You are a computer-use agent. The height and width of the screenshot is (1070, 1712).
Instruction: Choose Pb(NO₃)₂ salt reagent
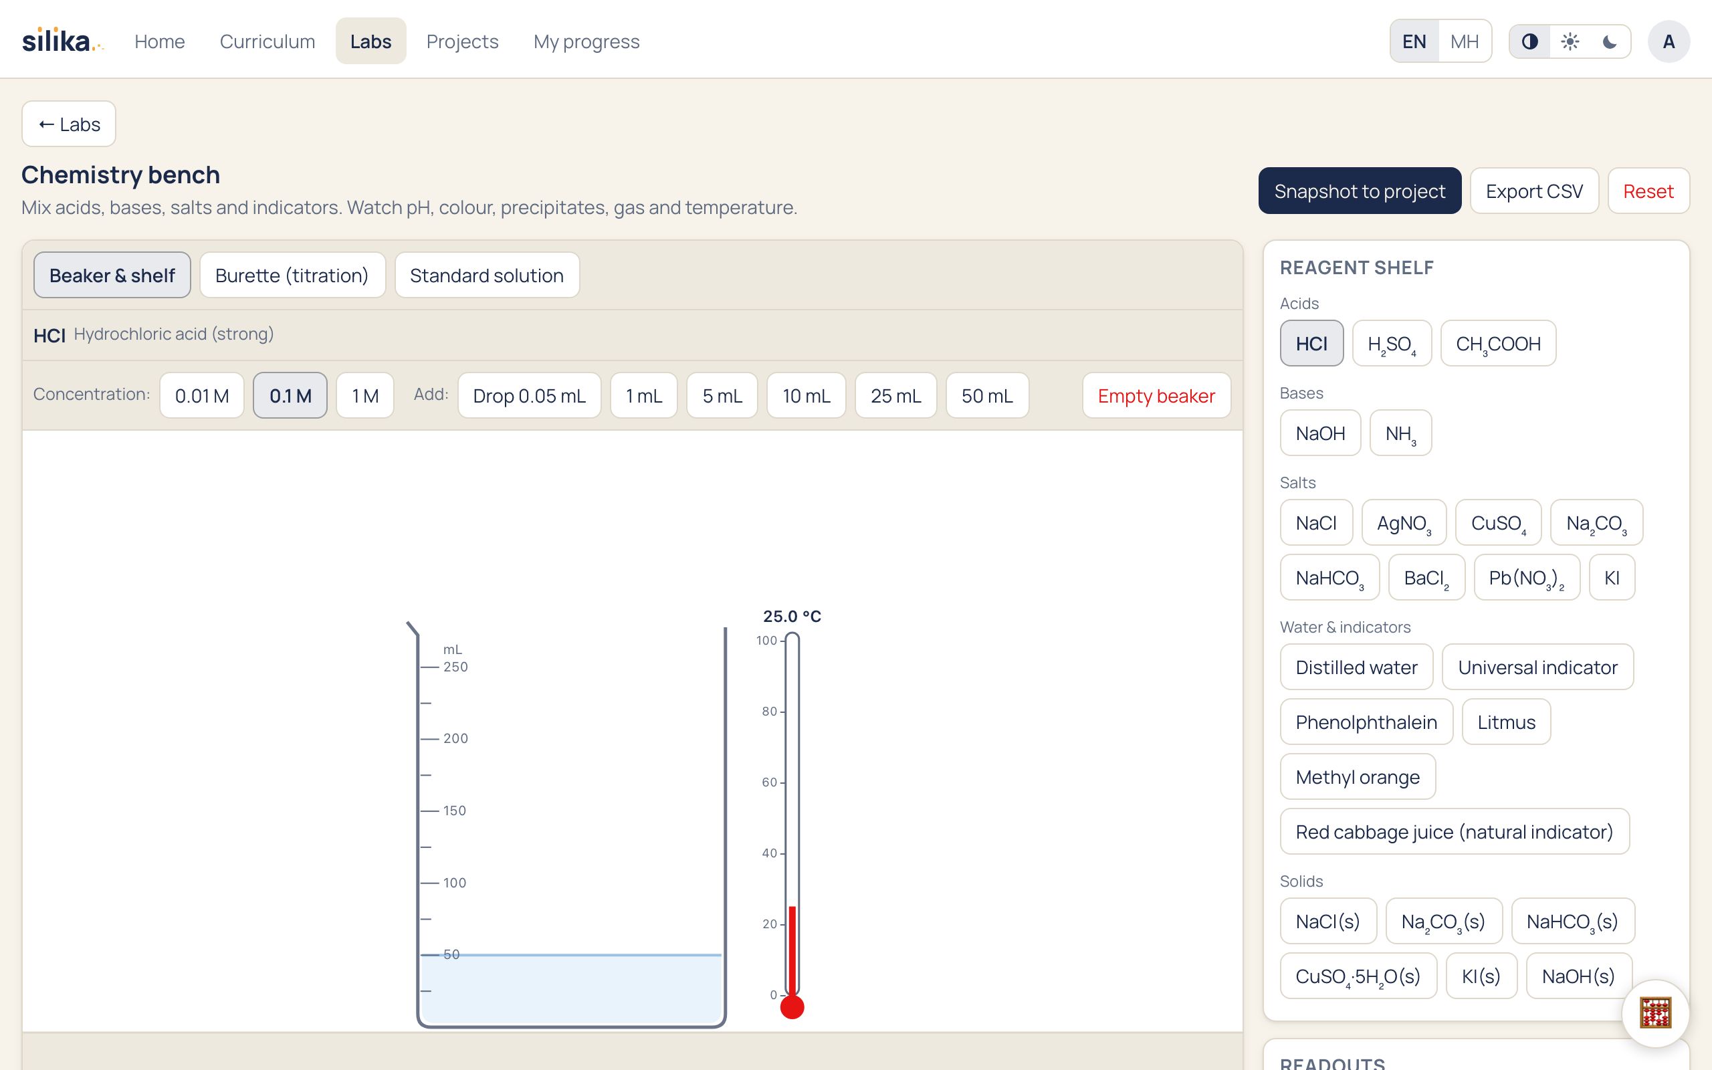point(1526,577)
